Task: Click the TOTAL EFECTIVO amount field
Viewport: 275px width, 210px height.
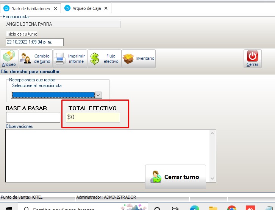Action: coord(93,117)
